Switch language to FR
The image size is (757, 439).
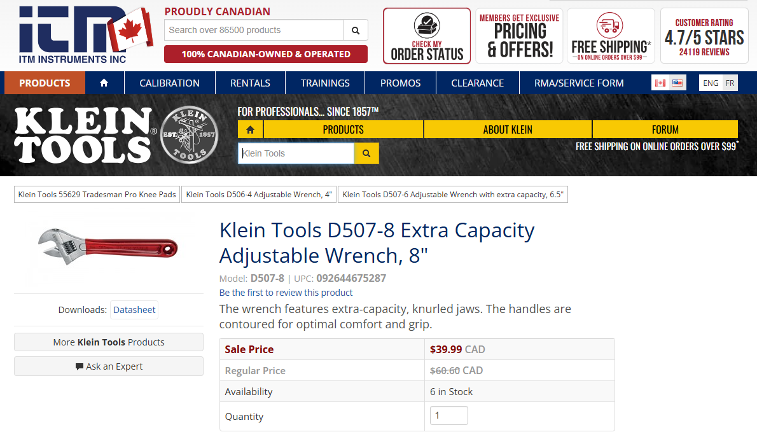click(x=730, y=82)
